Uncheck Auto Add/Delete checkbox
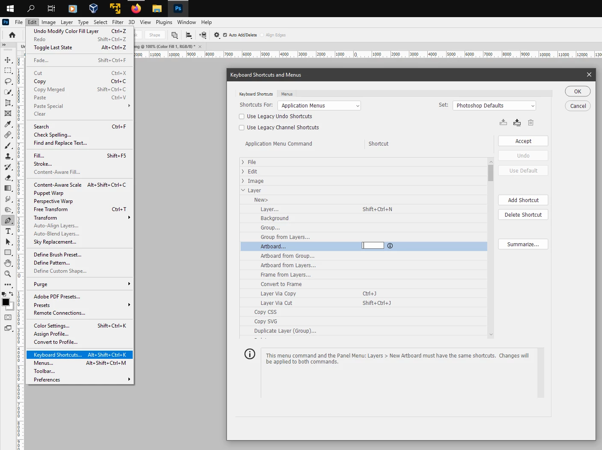 [x=225, y=35]
